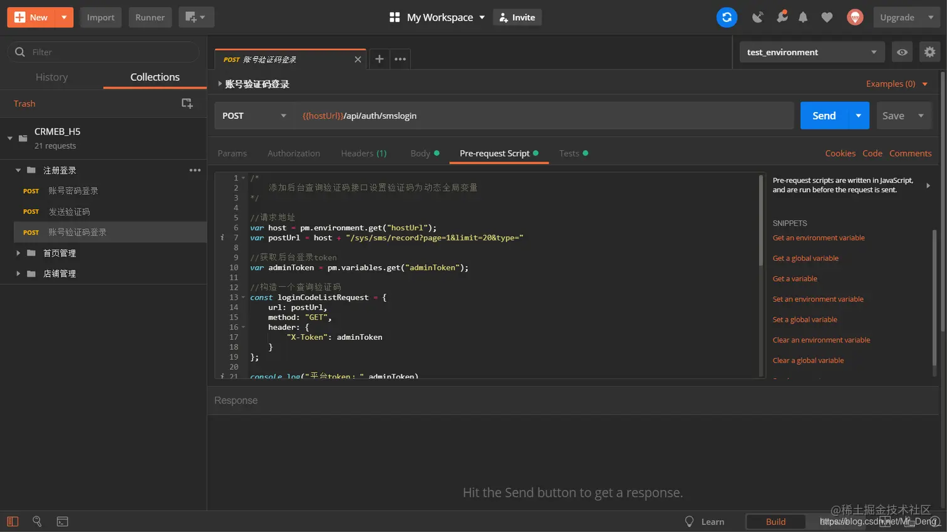Insert 'Set a global variable' snippet
947x532 pixels.
tap(805, 320)
